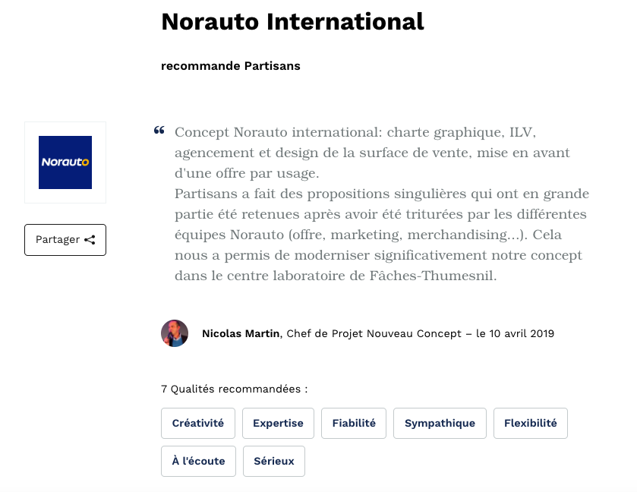Click the quotation mark icon
The height and width of the screenshot is (492, 637).
[x=159, y=131]
